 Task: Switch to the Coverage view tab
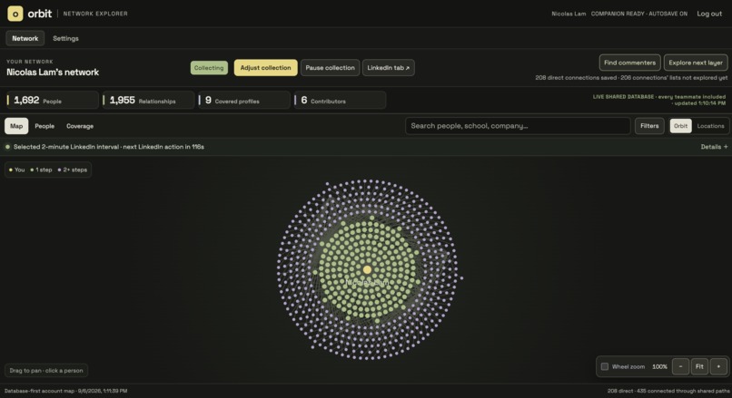pyautogui.click(x=80, y=126)
